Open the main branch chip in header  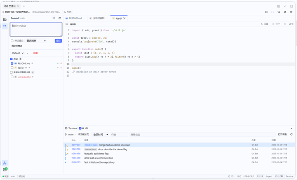click(x=68, y=12)
